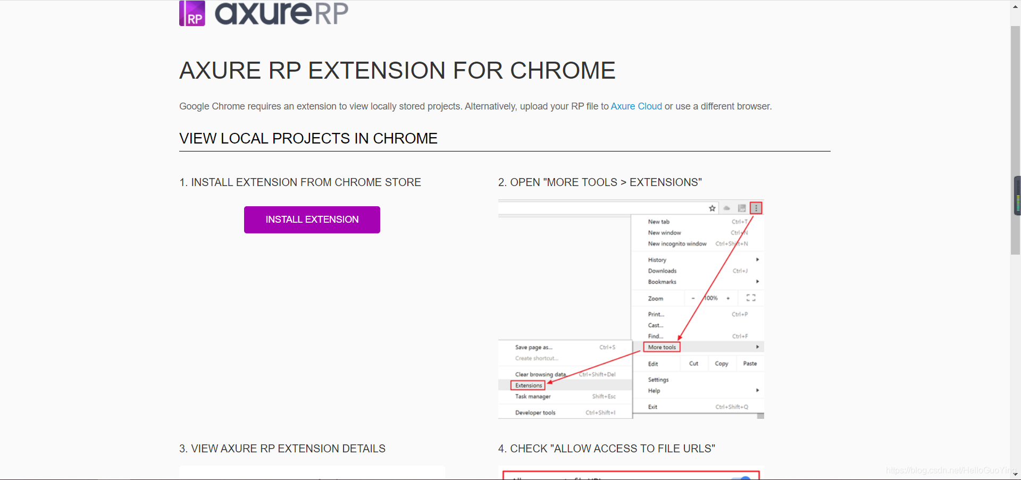The height and width of the screenshot is (480, 1021).
Task: Click the minus icon in the Zoom row
Action: click(x=693, y=298)
